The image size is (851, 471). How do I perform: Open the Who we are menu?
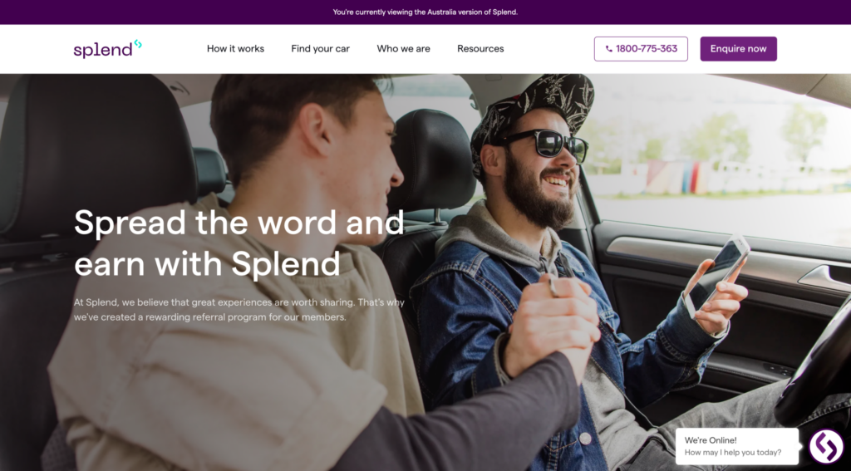403,49
